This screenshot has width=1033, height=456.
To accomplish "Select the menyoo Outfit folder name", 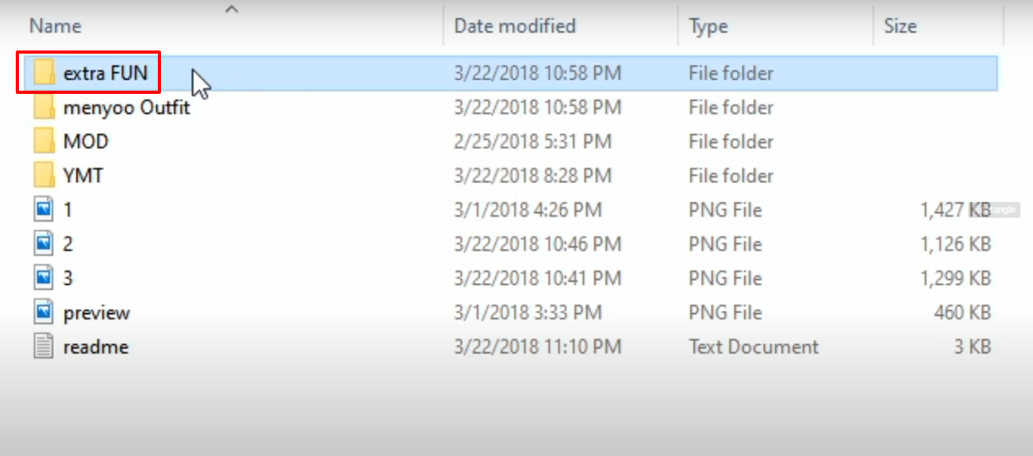I will click(x=126, y=107).
